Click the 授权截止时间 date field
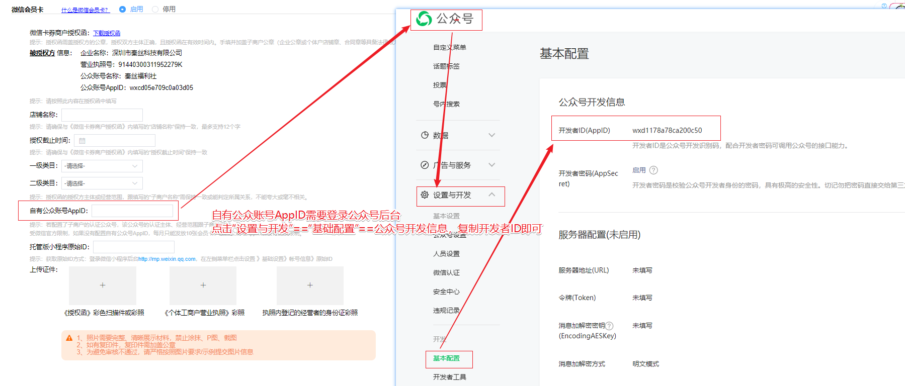Image resolution: width=905 pixels, height=386 pixels. click(115, 141)
